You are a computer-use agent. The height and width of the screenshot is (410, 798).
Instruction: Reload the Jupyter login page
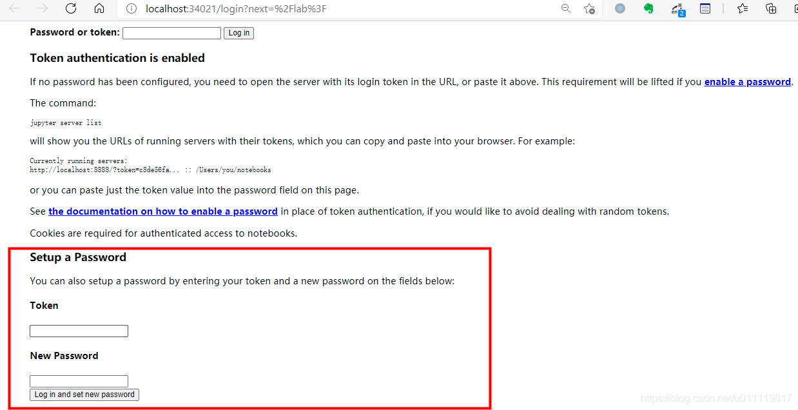(x=71, y=8)
